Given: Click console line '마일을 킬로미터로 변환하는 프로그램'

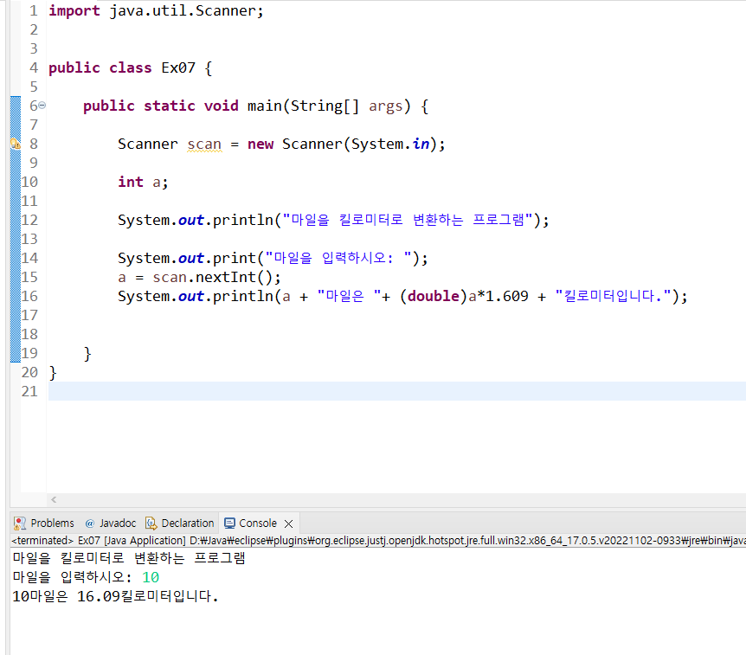Looking at the screenshot, I should click(128, 558).
